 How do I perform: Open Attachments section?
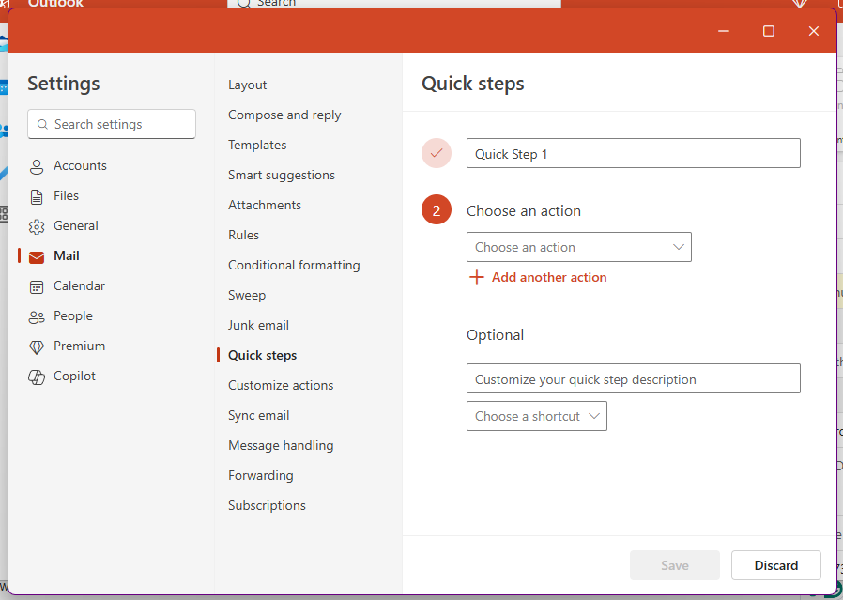(265, 206)
